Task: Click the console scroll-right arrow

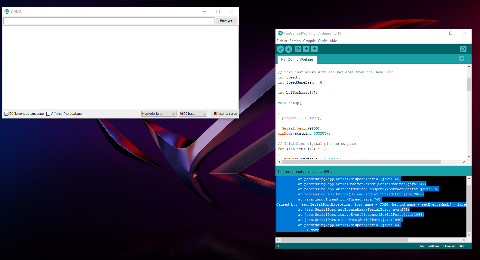Action: tap(464, 240)
